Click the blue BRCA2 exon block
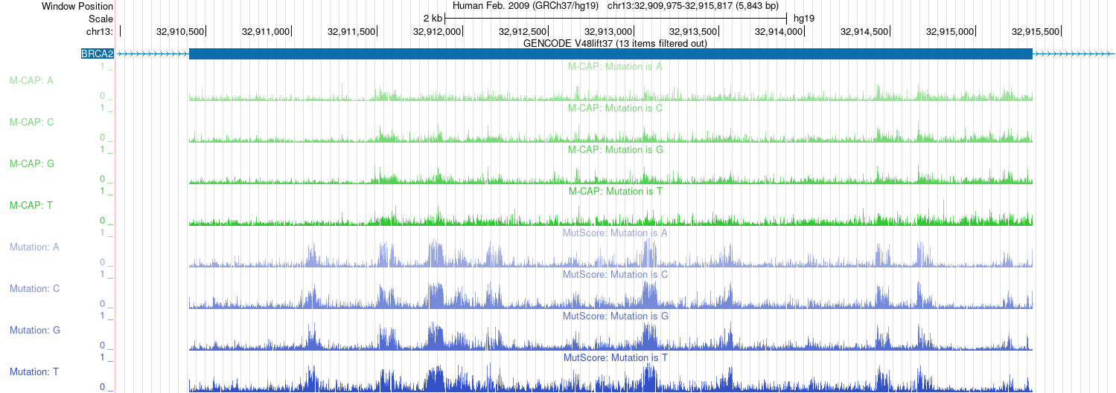The height and width of the screenshot is (393, 1116). tap(610, 53)
